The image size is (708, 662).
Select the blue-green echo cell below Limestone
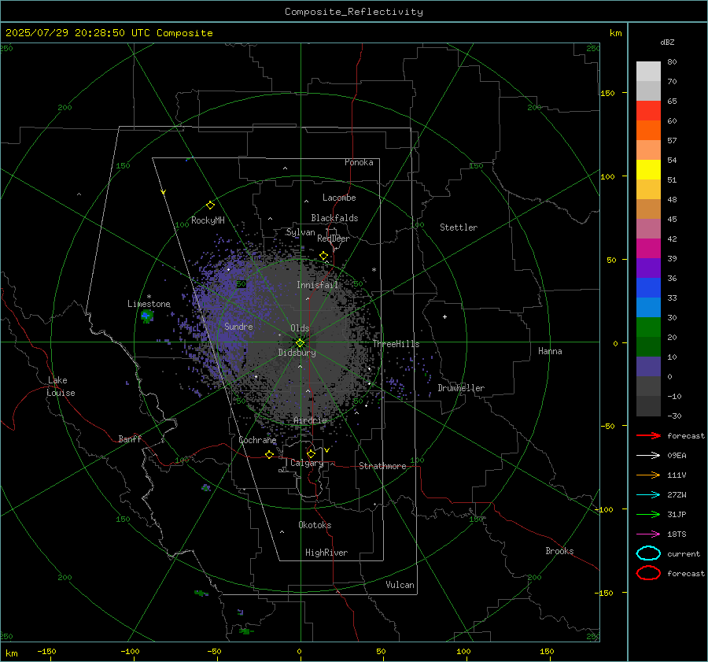(x=147, y=316)
